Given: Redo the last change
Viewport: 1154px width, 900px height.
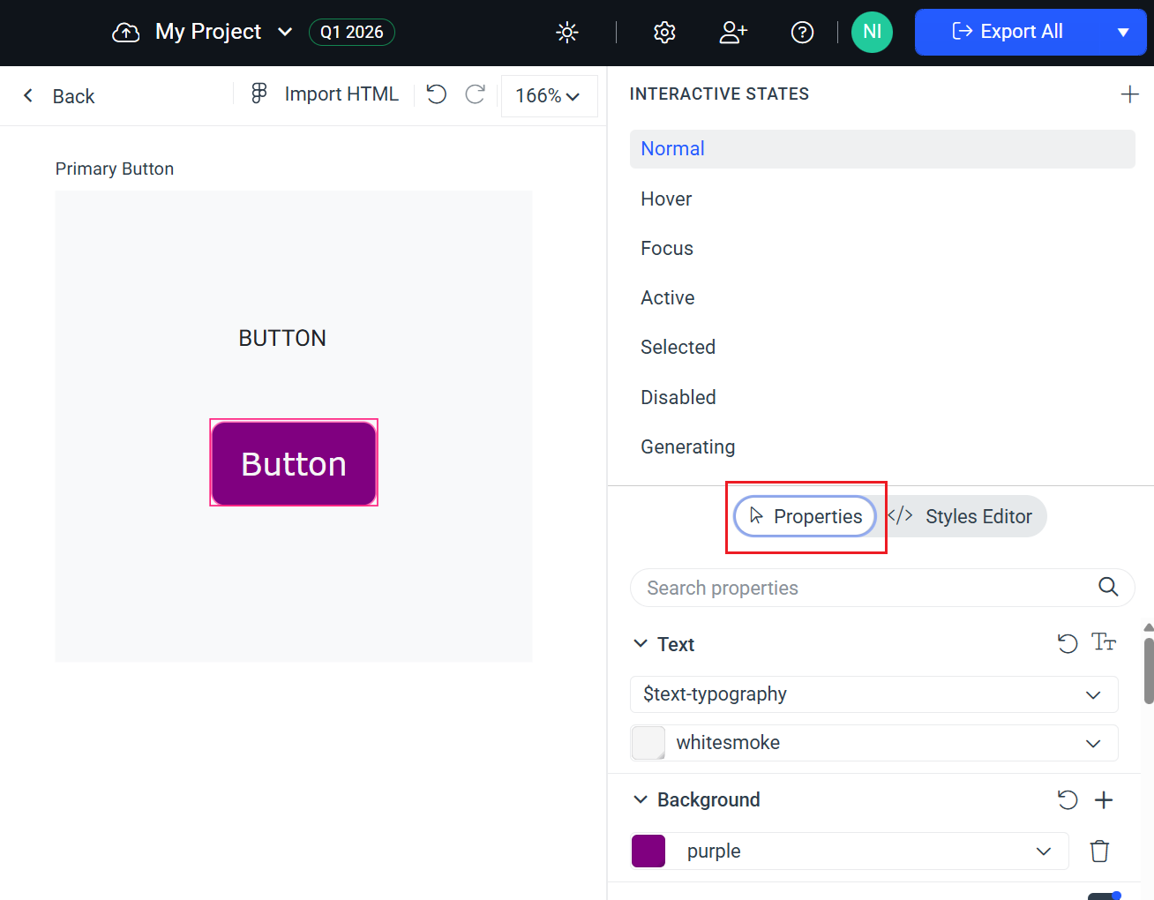Looking at the screenshot, I should click(x=475, y=94).
